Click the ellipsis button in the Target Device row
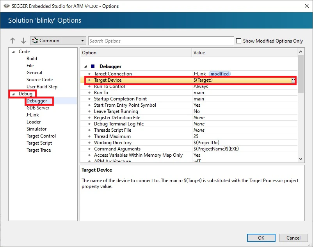Image resolution: width=313 pixels, height=247 pixels. tap(293, 80)
